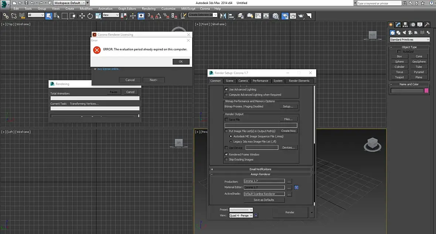The width and height of the screenshot is (436, 234).
Task: Click the Render button in Render Setup
Action: click(290, 212)
